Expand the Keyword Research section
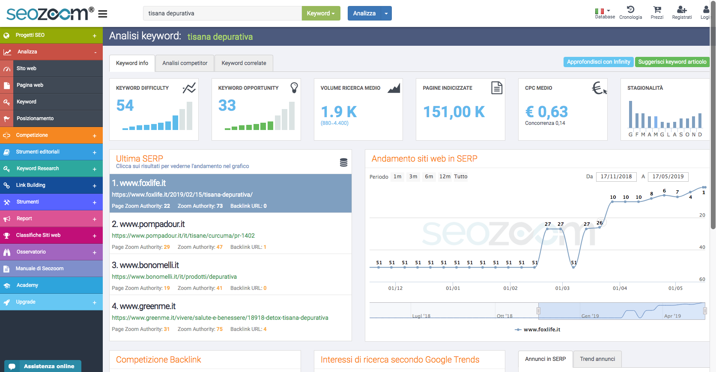This screenshot has width=716, height=372. coord(95,169)
